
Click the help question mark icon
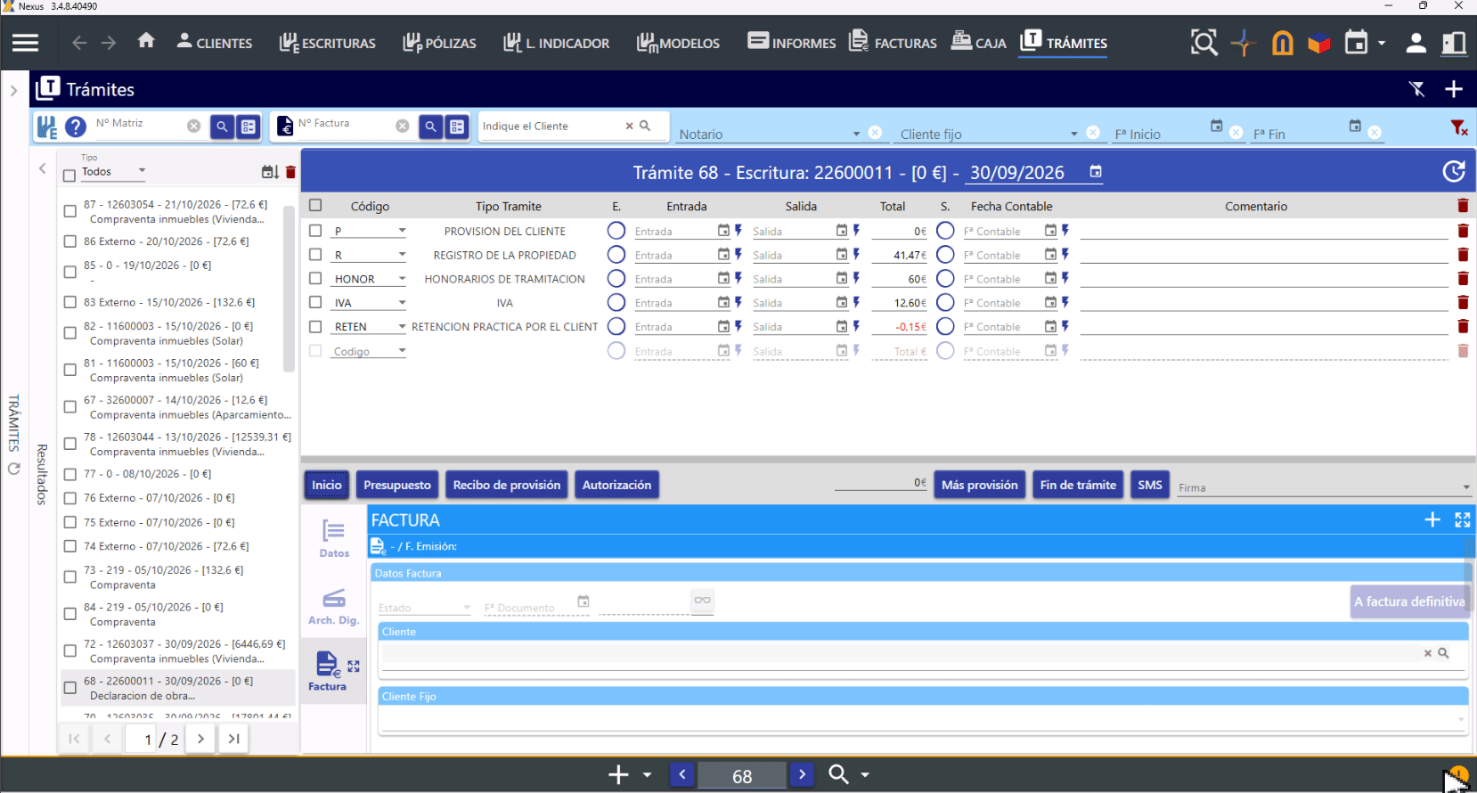coord(76,127)
